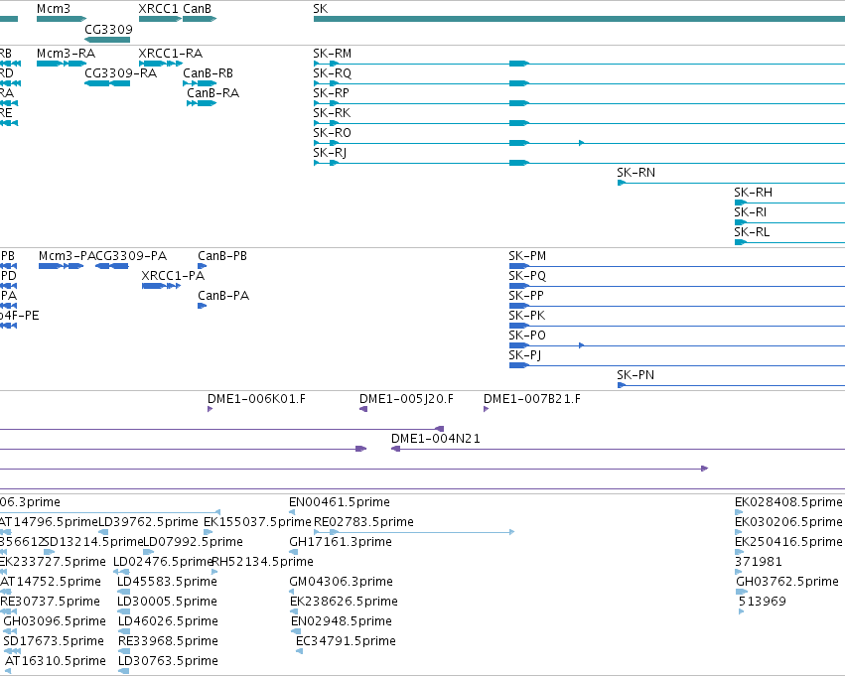Click the EK155037.5prime EST label

[257, 522]
